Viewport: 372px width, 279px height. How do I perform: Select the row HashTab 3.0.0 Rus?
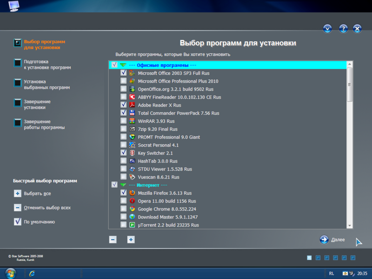(227, 161)
